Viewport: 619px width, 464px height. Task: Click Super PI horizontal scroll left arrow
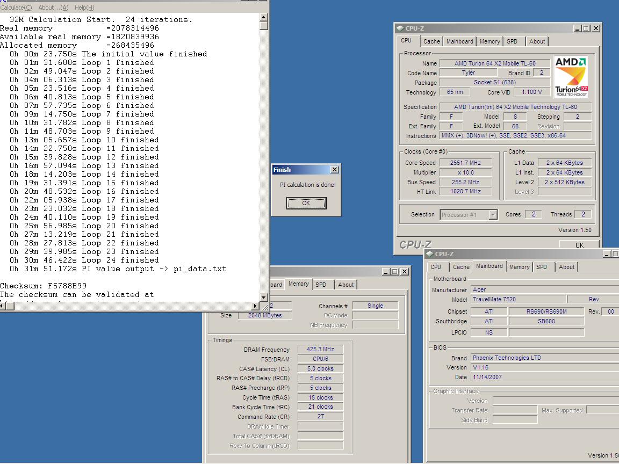click(2, 306)
